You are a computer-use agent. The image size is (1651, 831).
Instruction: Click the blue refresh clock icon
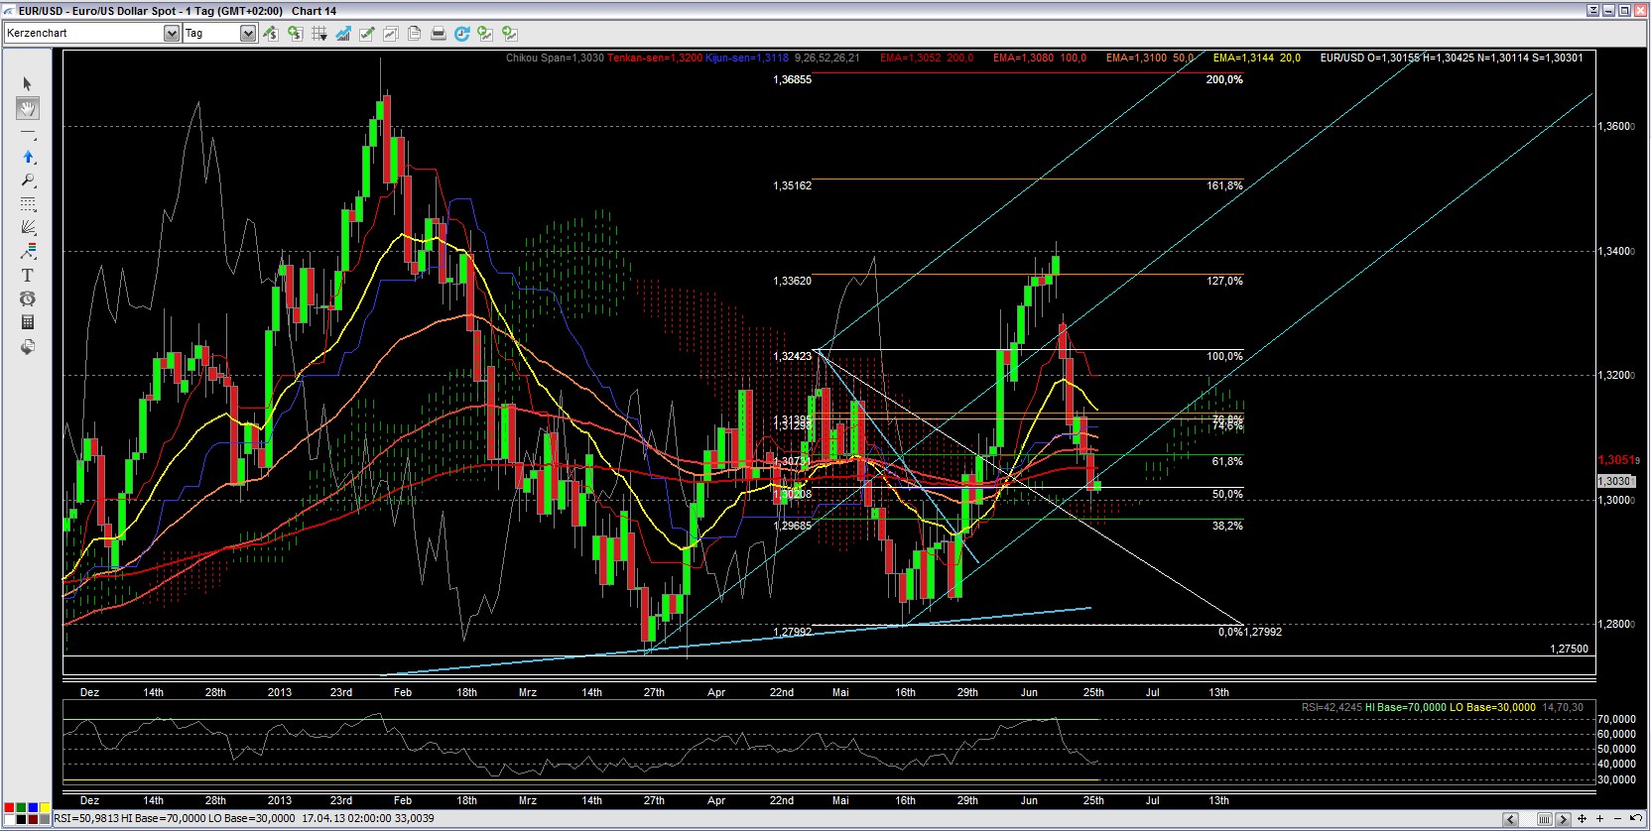click(461, 34)
